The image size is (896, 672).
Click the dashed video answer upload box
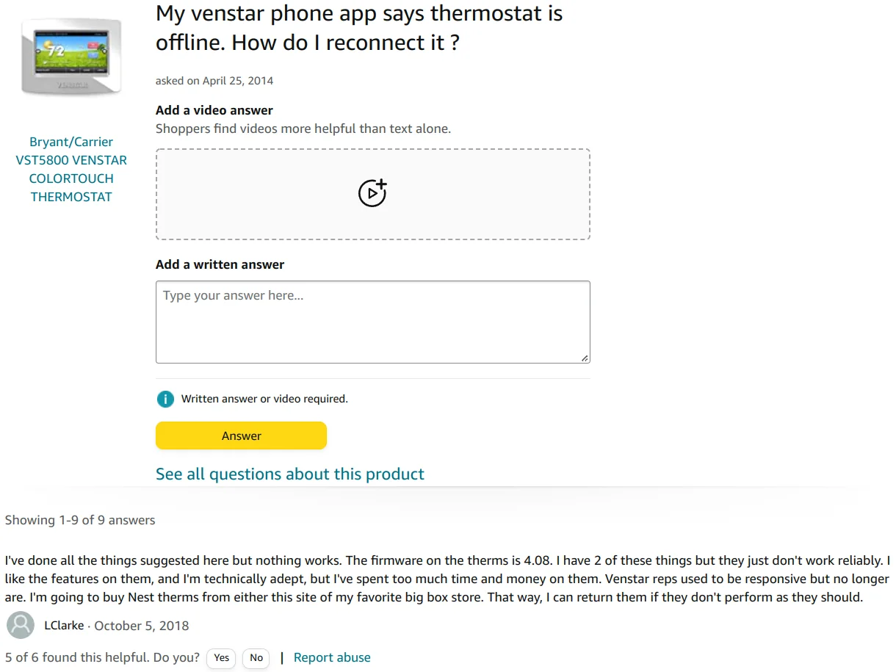[372, 193]
